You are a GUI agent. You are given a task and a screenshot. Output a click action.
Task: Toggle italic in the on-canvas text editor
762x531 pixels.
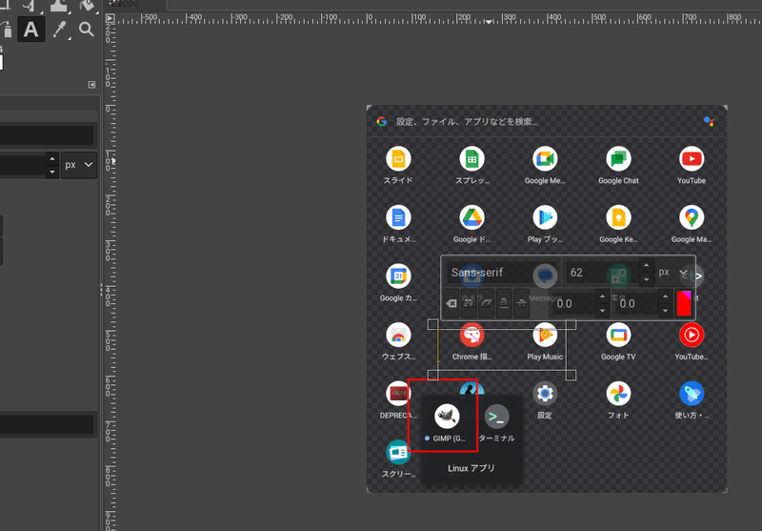click(487, 303)
